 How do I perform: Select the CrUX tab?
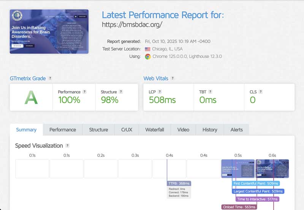click(x=127, y=130)
